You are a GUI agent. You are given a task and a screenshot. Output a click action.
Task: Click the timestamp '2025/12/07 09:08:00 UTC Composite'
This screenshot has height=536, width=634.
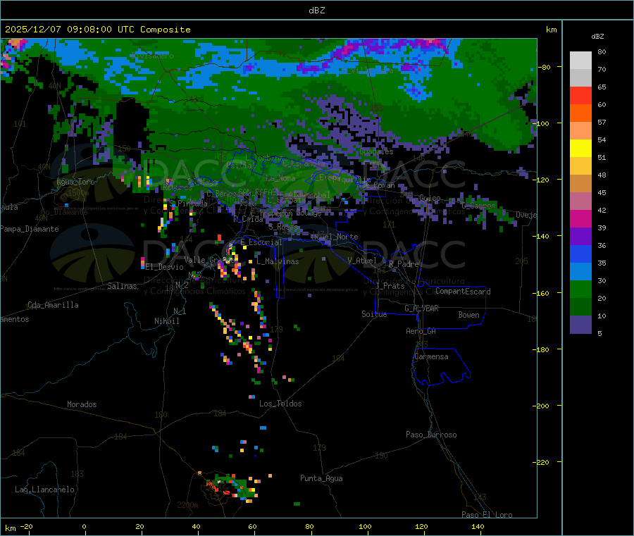point(97,30)
